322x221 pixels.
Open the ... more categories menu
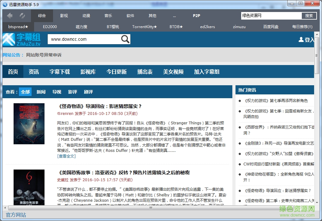pyautogui.click(x=175, y=15)
